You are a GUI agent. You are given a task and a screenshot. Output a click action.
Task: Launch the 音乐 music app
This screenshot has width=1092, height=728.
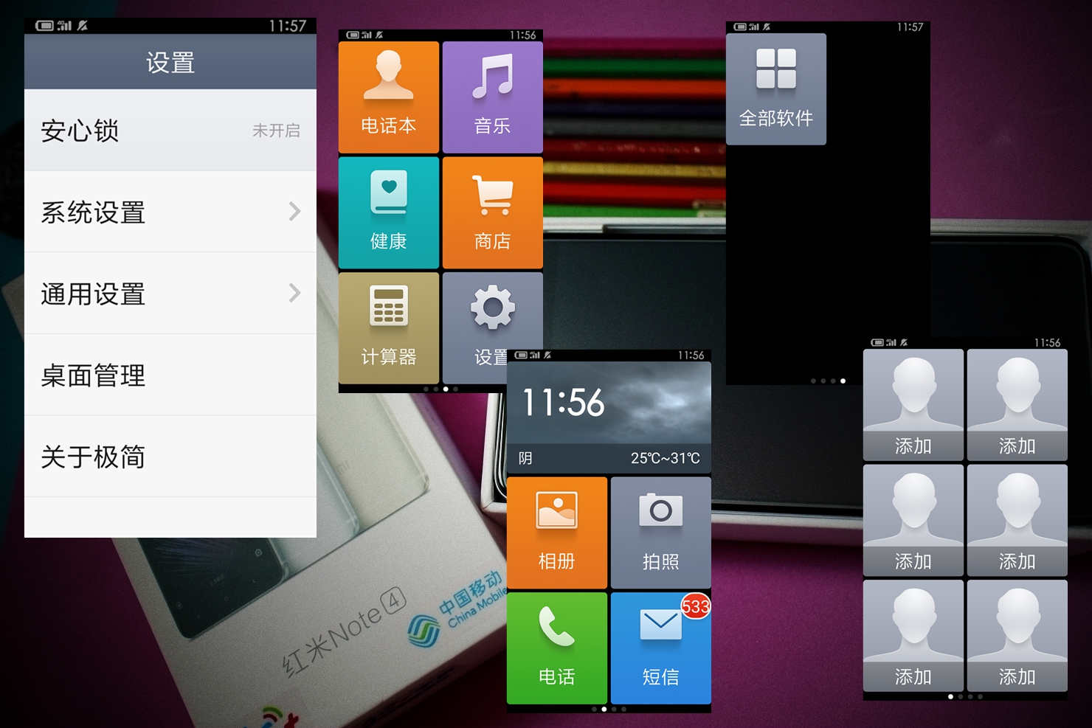pos(492,97)
